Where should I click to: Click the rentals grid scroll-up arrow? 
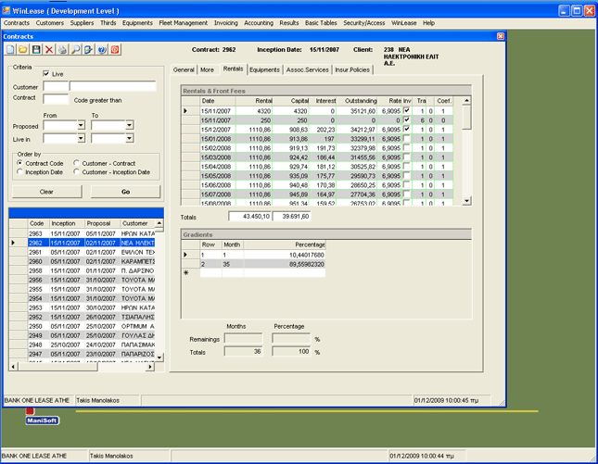466,101
